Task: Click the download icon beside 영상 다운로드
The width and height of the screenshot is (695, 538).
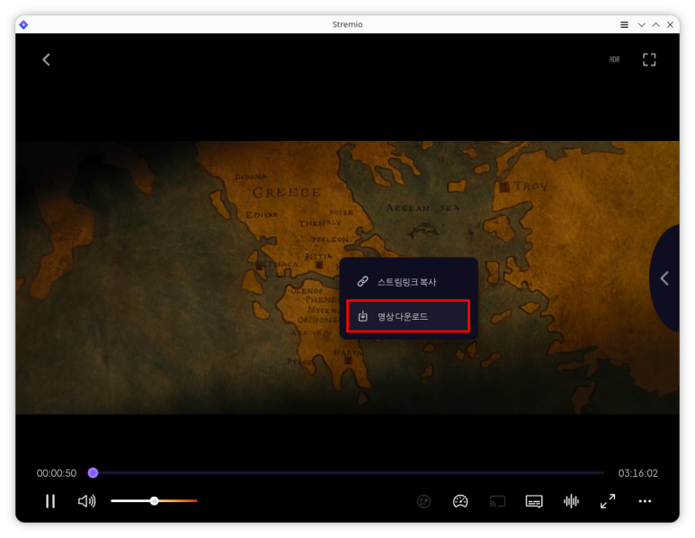Action: (362, 316)
